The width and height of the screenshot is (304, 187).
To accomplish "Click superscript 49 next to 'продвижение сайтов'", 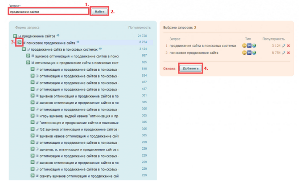I will [58, 36].
